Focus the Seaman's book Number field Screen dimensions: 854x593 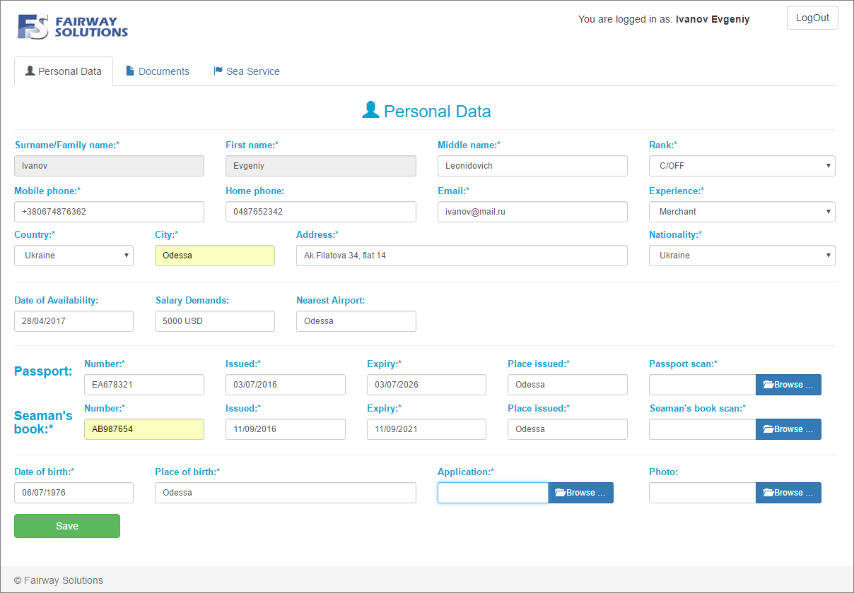[x=144, y=429]
